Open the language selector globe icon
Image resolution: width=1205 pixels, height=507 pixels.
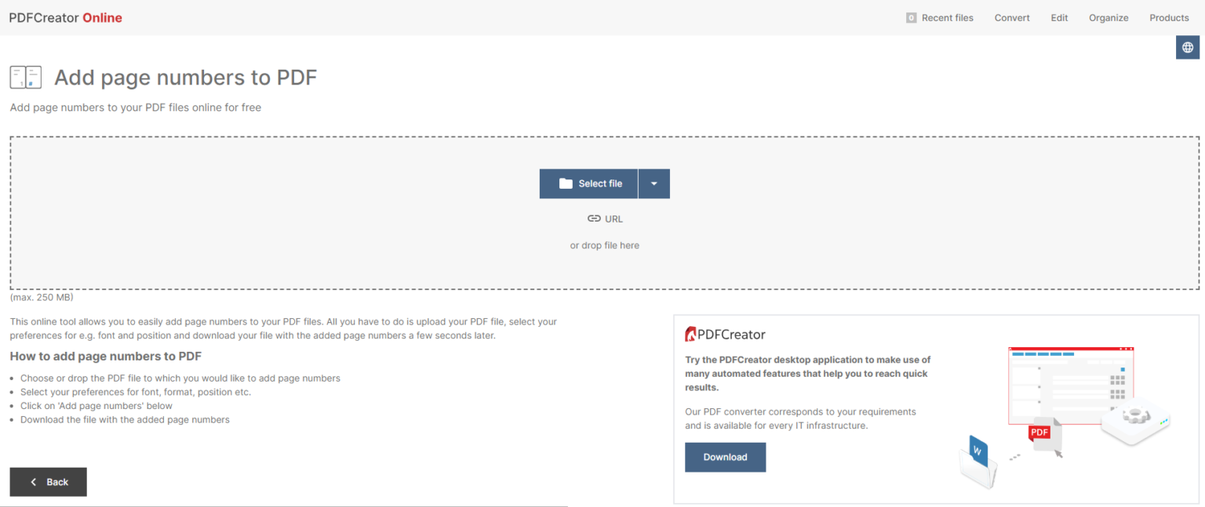pos(1187,47)
